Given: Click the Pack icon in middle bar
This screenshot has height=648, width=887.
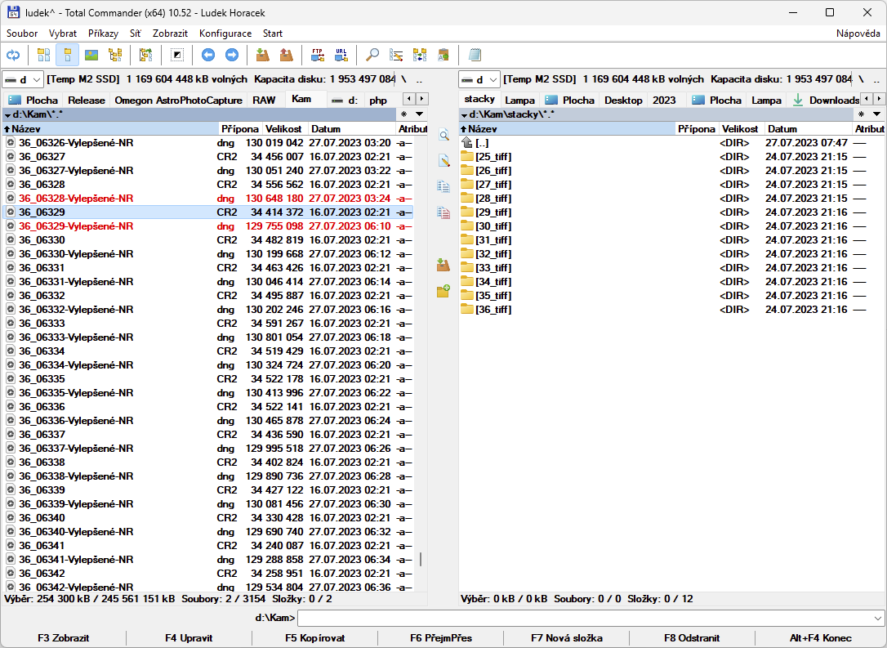Looking at the screenshot, I should pyautogui.click(x=443, y=265).
